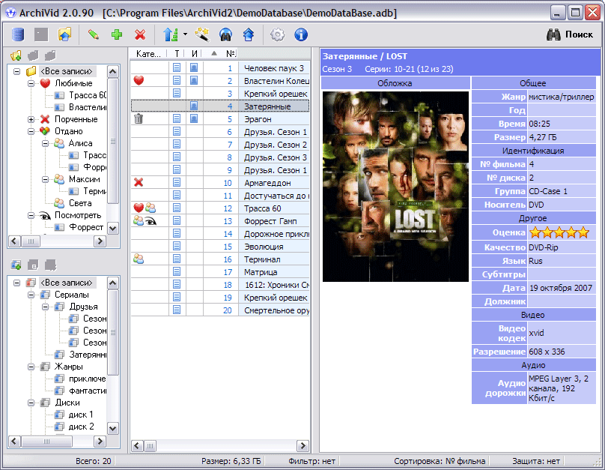Click the Аудио section header
This screenshot has height=470, width=605.
point(533,365)
